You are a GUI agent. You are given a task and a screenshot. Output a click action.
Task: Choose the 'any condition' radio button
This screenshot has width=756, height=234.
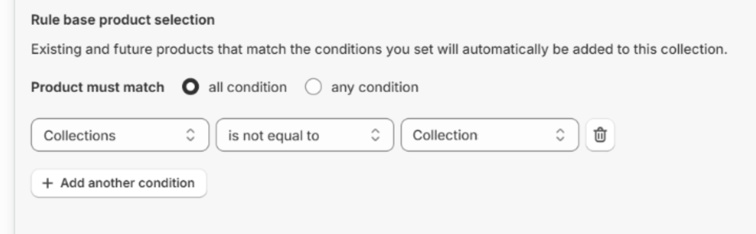tap(313, 87)
